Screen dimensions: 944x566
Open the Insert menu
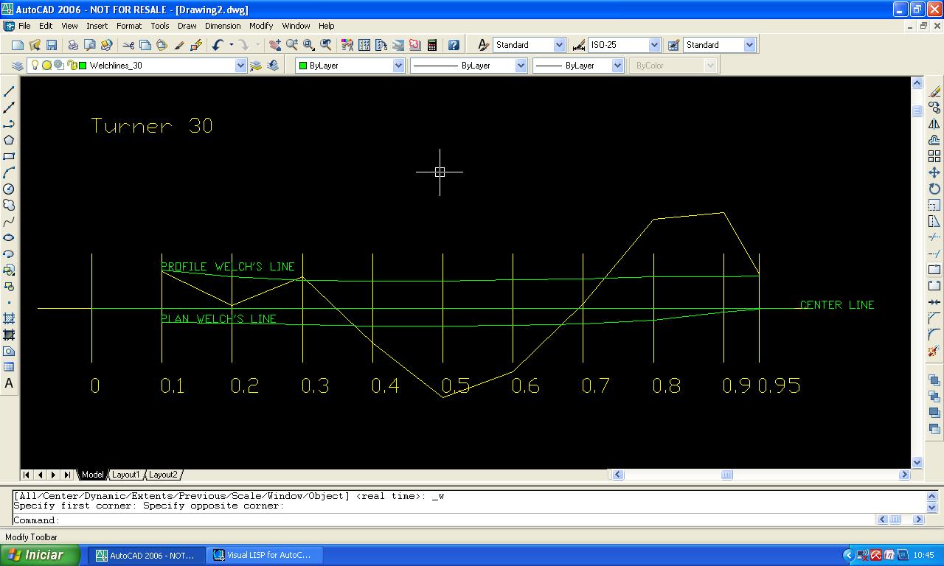[97, 26]
